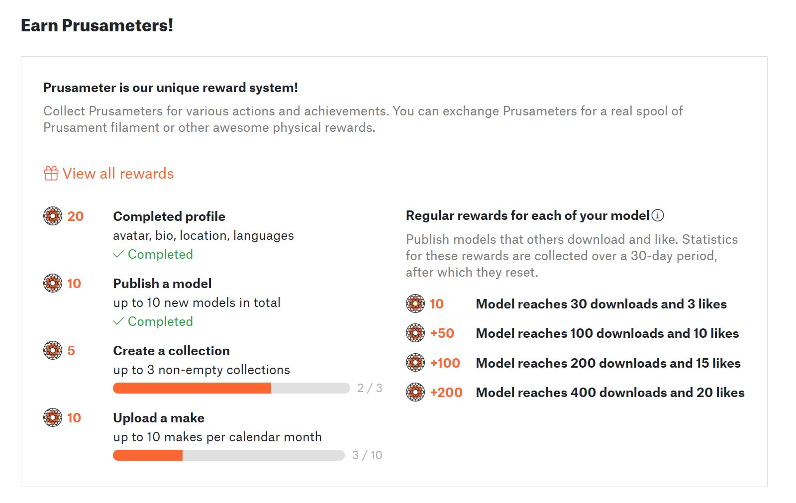Click the Earn Prusameters! page title
The width and height of the screenshot is (796, 503).
[97, 25]
